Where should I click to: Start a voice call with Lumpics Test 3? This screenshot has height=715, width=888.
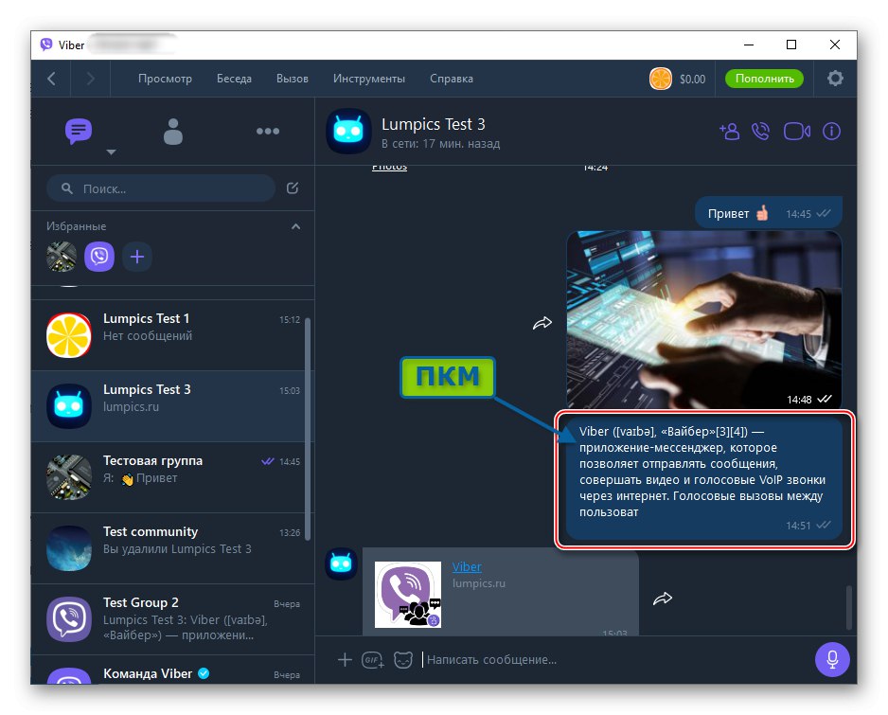point(760,132)
